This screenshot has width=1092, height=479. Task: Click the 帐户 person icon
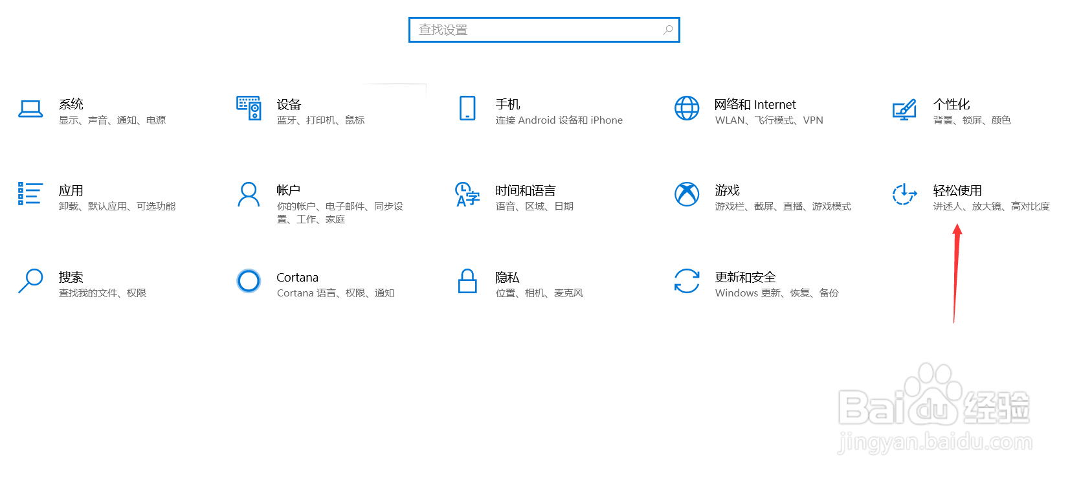[249, 194]
